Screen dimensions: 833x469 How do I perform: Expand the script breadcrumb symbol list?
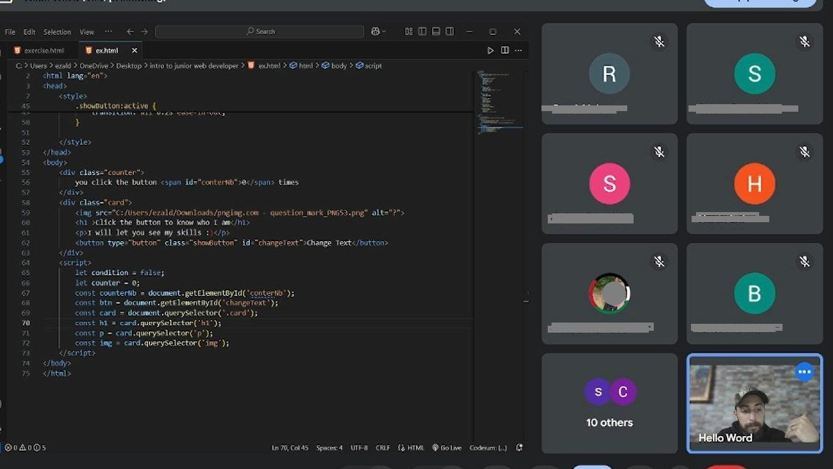point(369,66)
